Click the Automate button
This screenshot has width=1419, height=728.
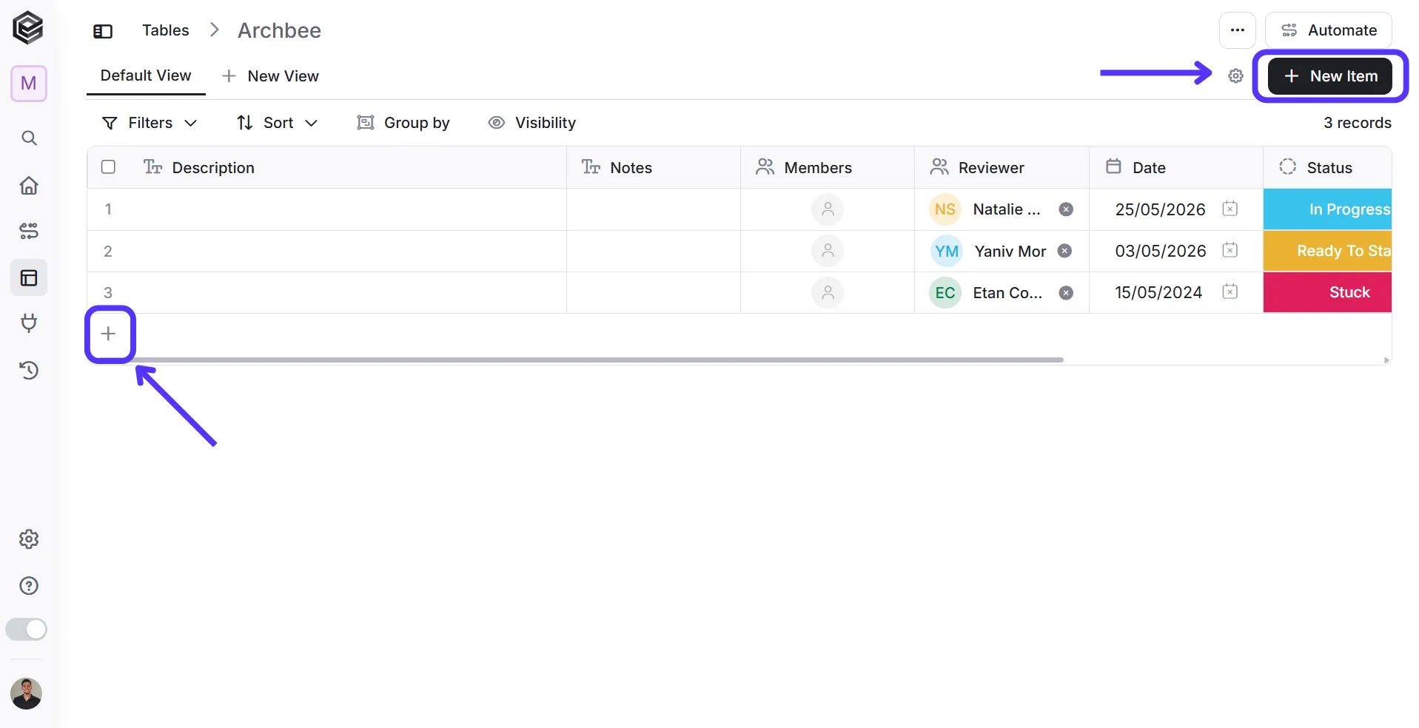[x=1329, y=30]
